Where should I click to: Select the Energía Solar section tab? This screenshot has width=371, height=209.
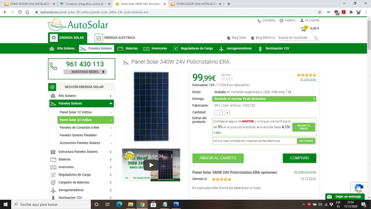click(68, 37)
